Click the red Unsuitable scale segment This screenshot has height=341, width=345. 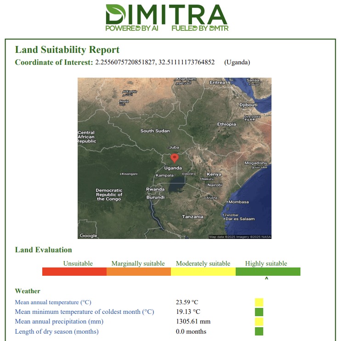pyautogui.click(x=74, y=272)
